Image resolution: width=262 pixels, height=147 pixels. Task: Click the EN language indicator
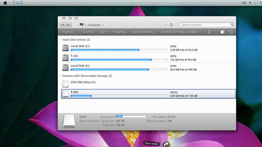pos(244,3)
